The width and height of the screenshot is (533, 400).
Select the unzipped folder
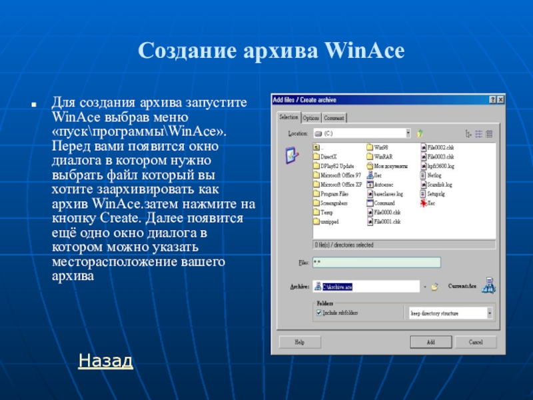tap(326, 221)
